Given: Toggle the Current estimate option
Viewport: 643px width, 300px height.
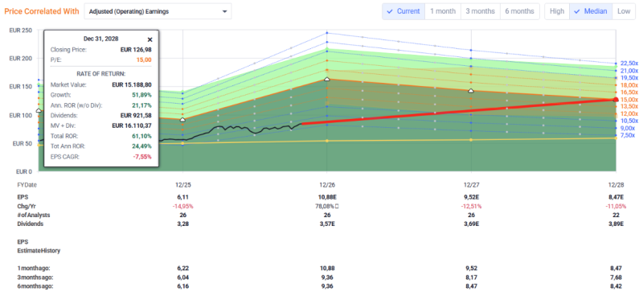Looking at the screenshot, I should click(x=403, y=11).
